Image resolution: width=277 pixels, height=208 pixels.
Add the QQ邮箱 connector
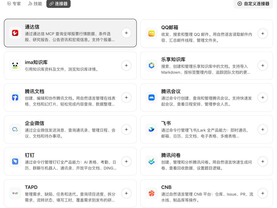[263, 34]
